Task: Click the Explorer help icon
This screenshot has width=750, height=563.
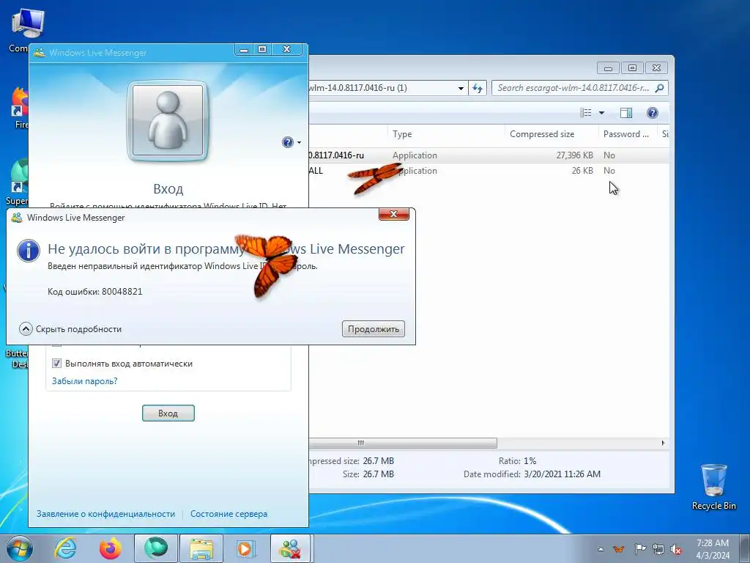Action: 652,112
